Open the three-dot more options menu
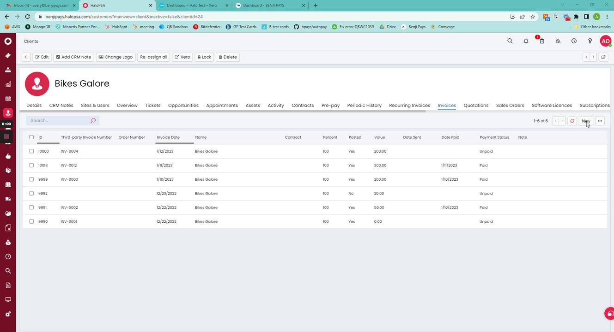 tap(600, 121)
